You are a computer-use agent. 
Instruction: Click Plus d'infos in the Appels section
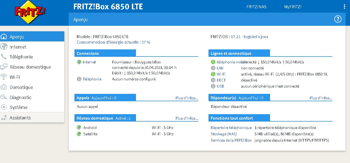click(187, 98)
